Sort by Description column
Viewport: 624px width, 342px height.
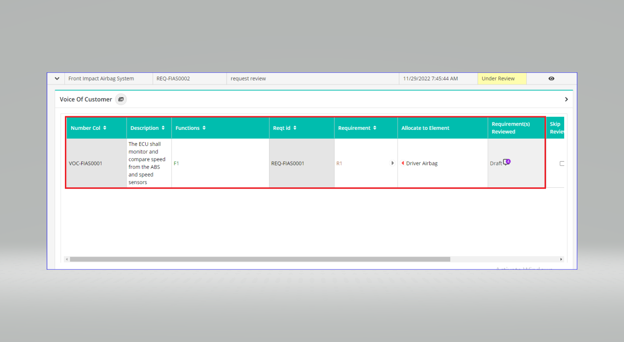163,128
